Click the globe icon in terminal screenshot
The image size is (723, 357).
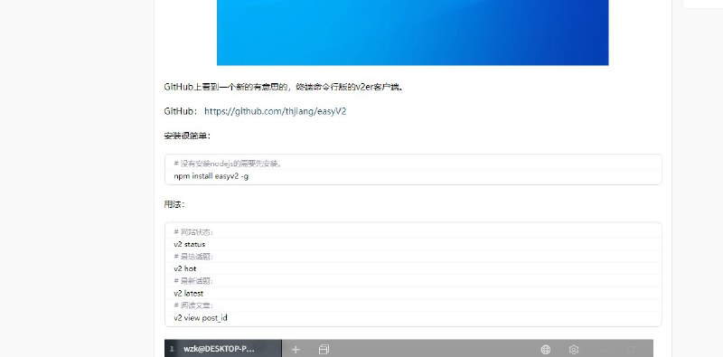coord(546,350)
